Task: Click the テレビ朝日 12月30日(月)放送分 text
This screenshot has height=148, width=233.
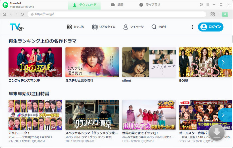Action: point(27,141)
